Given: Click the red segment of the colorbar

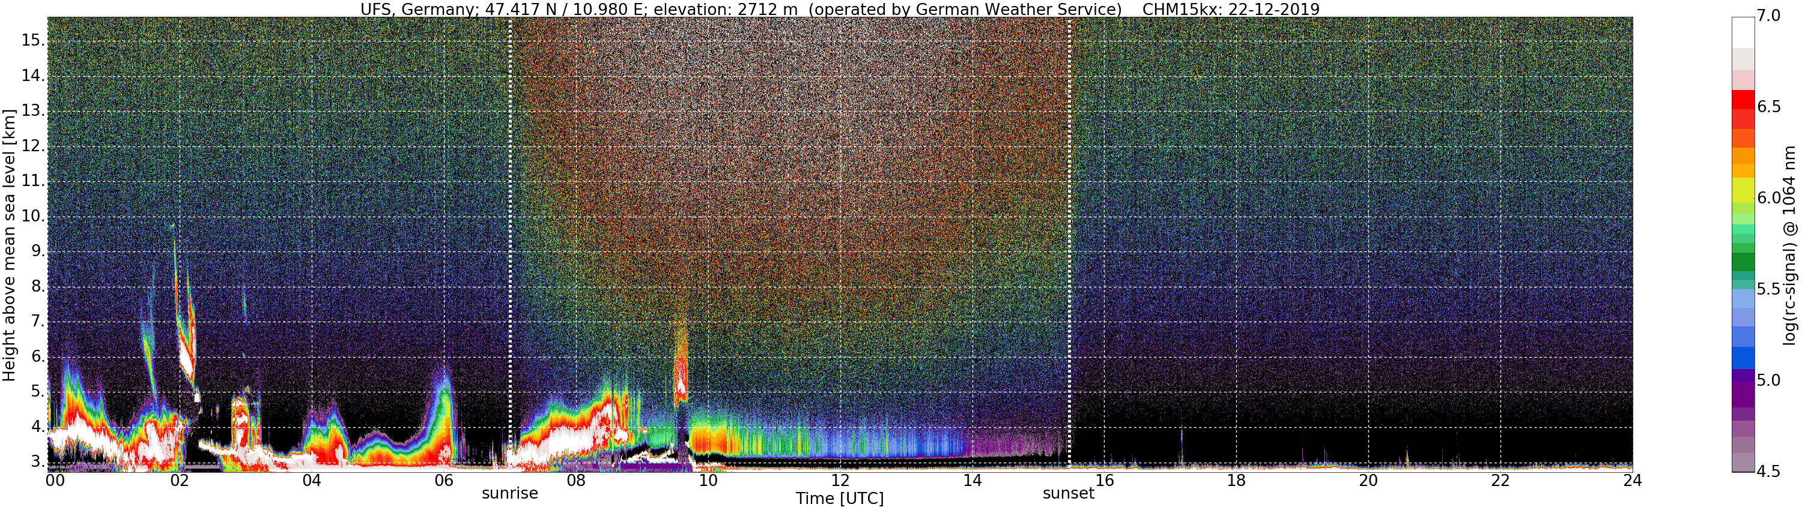Looking at the screenshot, I should [x=1743, y=100].
